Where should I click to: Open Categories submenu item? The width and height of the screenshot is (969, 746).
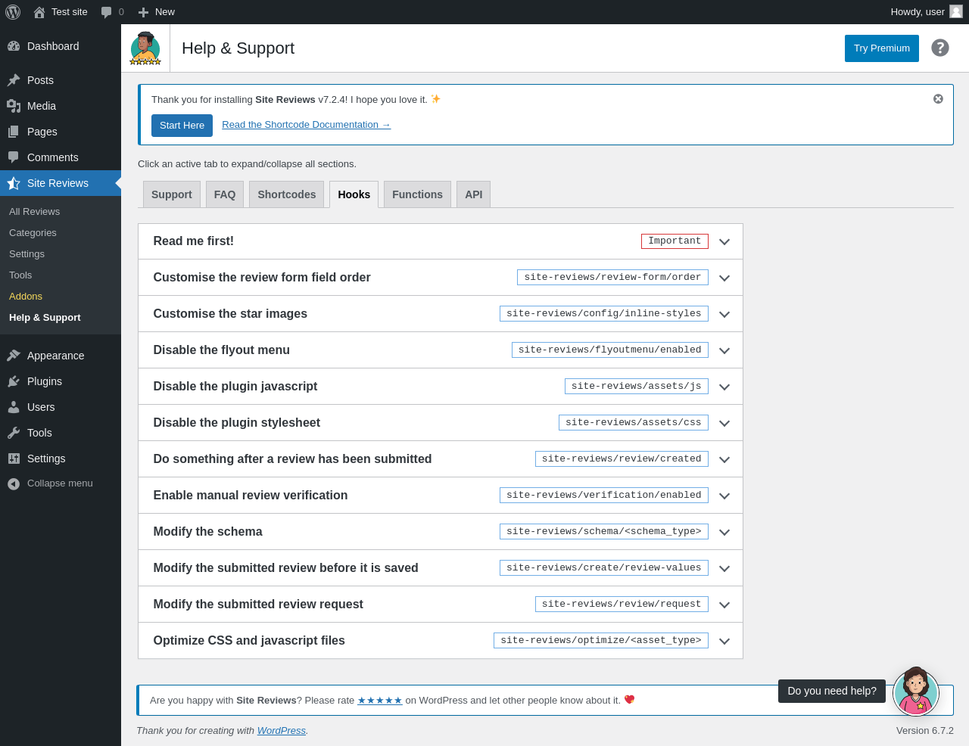(x=61, y=233)
